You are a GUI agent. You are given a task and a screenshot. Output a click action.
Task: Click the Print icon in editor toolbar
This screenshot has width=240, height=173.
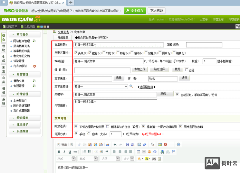(108, 145)
